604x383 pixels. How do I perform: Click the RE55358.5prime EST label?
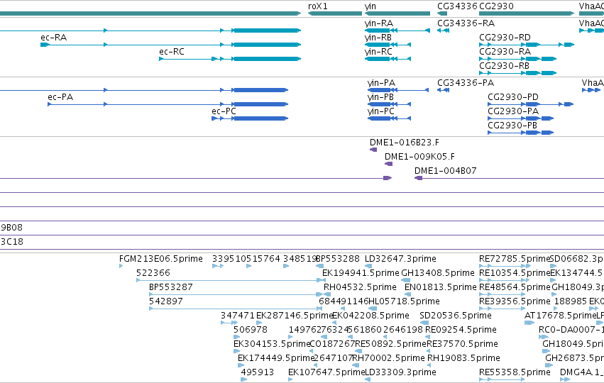515,372
